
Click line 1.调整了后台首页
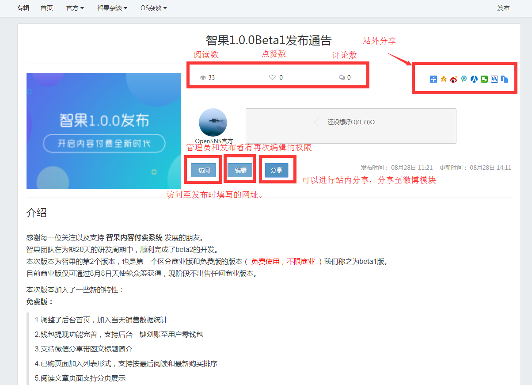click(x=101, y=320)
